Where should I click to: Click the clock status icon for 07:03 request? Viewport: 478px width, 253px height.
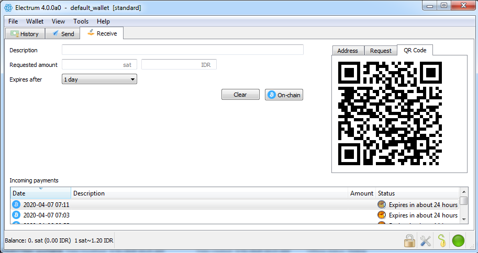(x=382, y=215)
